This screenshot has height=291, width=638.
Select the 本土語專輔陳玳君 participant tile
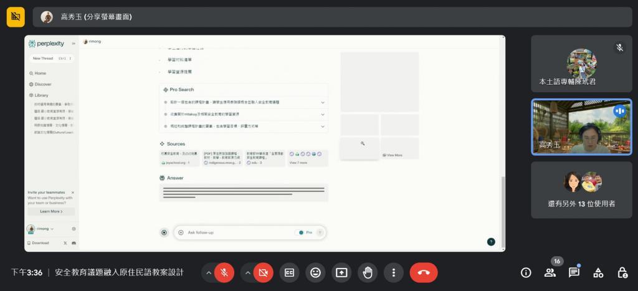581,64
